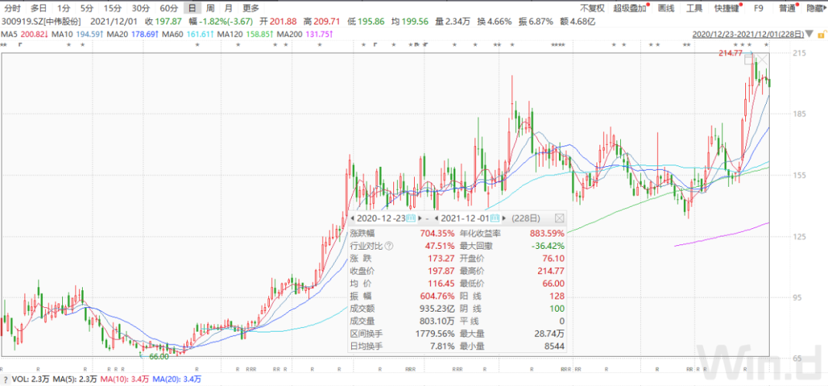Open the 画线 drawing tools
The height and width of the screenshot is (386, 828).
[666, 8]
